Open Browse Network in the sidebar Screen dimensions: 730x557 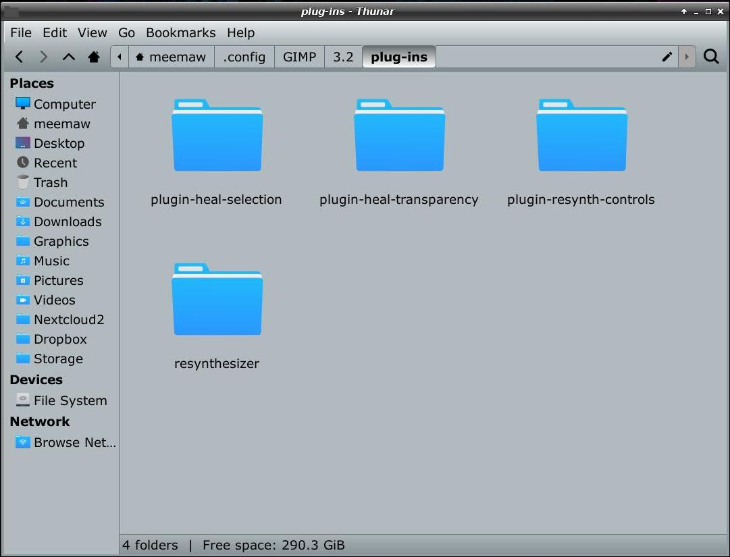[x=61, y=442]
